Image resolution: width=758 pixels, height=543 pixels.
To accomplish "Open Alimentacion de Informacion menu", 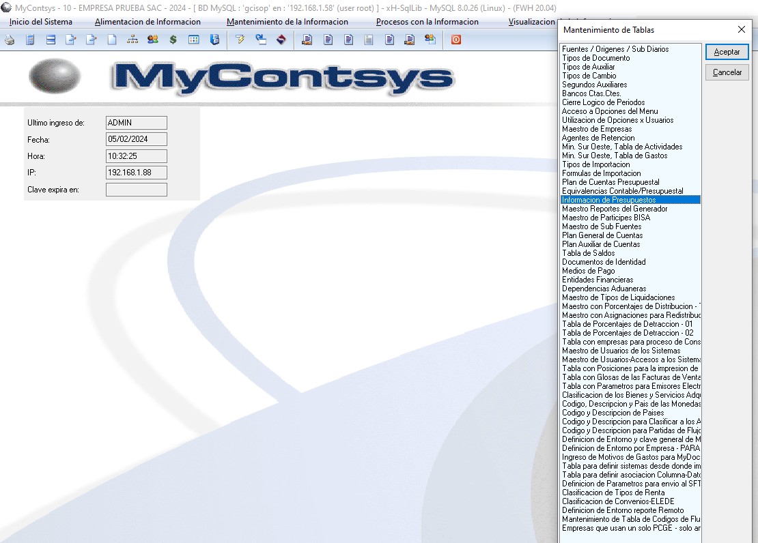I will [148, 22].
